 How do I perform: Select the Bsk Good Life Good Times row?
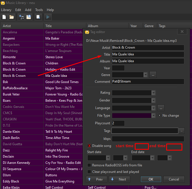tap(42, 82)
